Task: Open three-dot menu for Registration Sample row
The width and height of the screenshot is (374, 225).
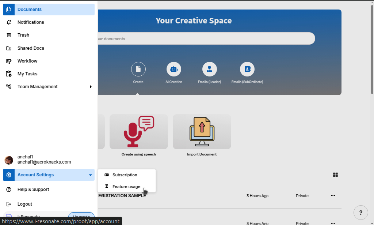Action: pyautogui.click(x=333, y=196)
